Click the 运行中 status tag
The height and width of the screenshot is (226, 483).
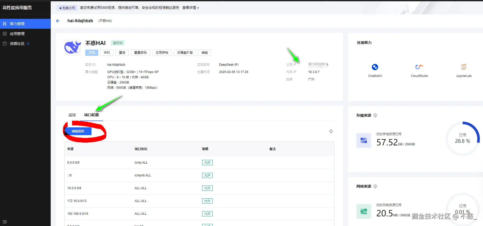click(x=118, y=43)
